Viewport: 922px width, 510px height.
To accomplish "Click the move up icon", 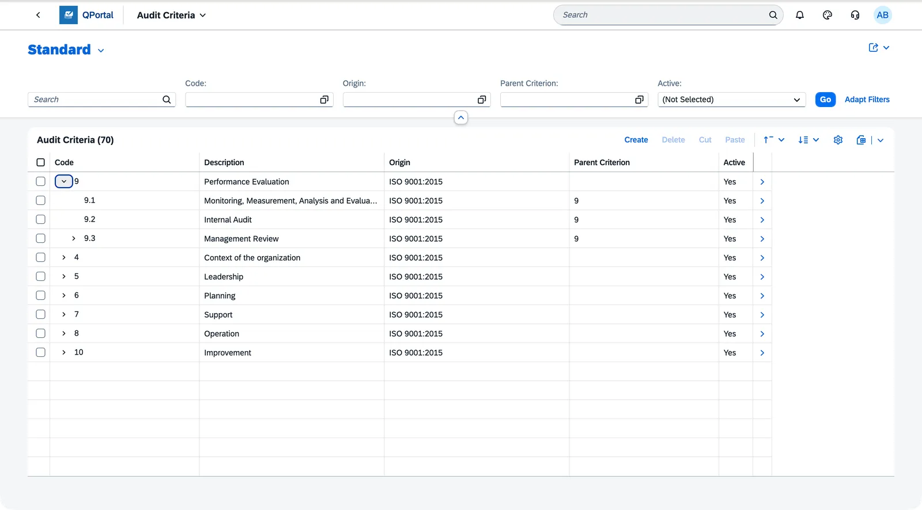I will tap(768, 140).
